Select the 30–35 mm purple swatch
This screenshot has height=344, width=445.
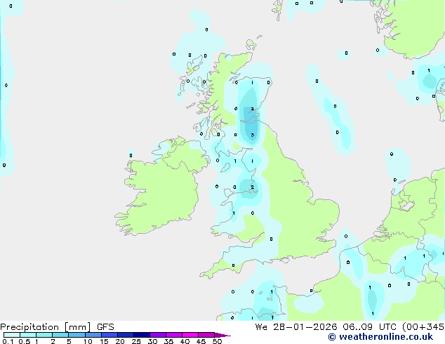(x=158, y=335)
